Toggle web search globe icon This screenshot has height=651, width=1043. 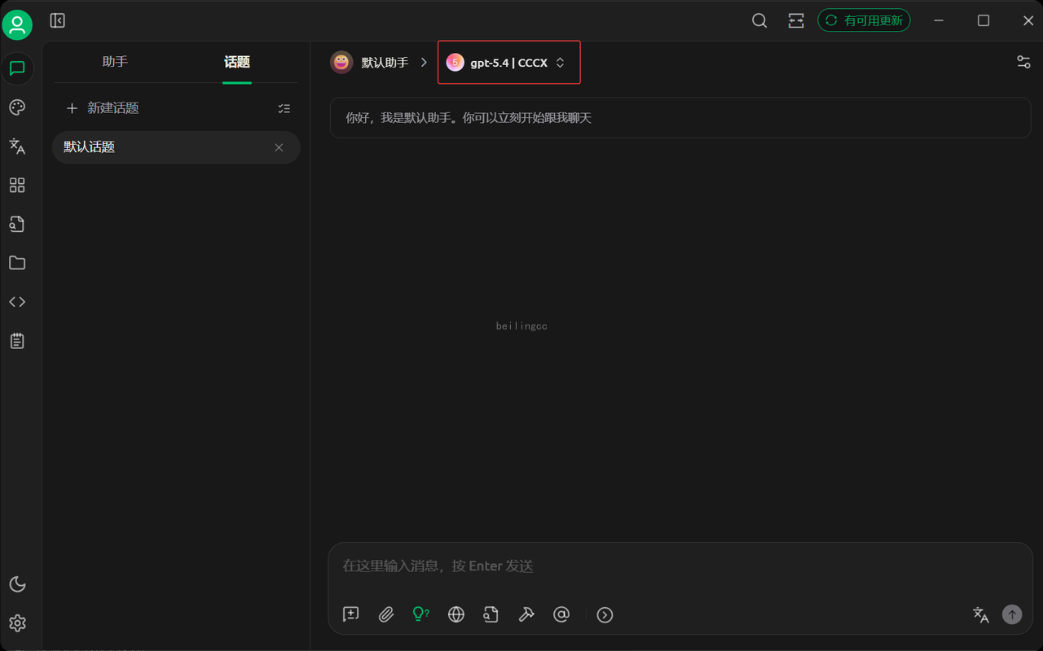pos(456,614)
